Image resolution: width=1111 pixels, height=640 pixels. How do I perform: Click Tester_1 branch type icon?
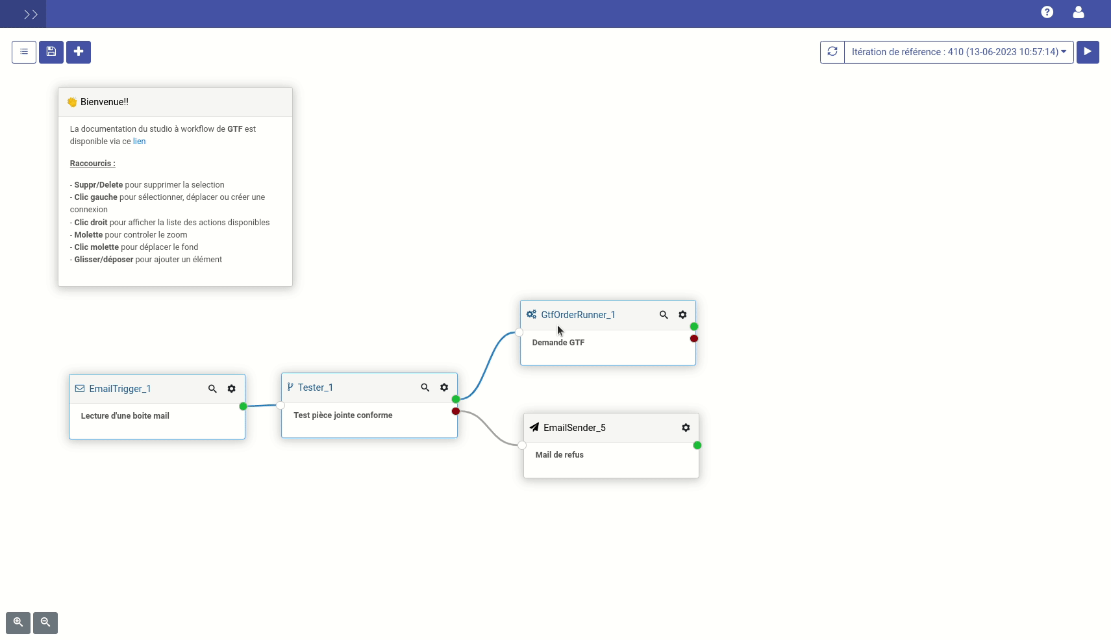tap(290, 387)
